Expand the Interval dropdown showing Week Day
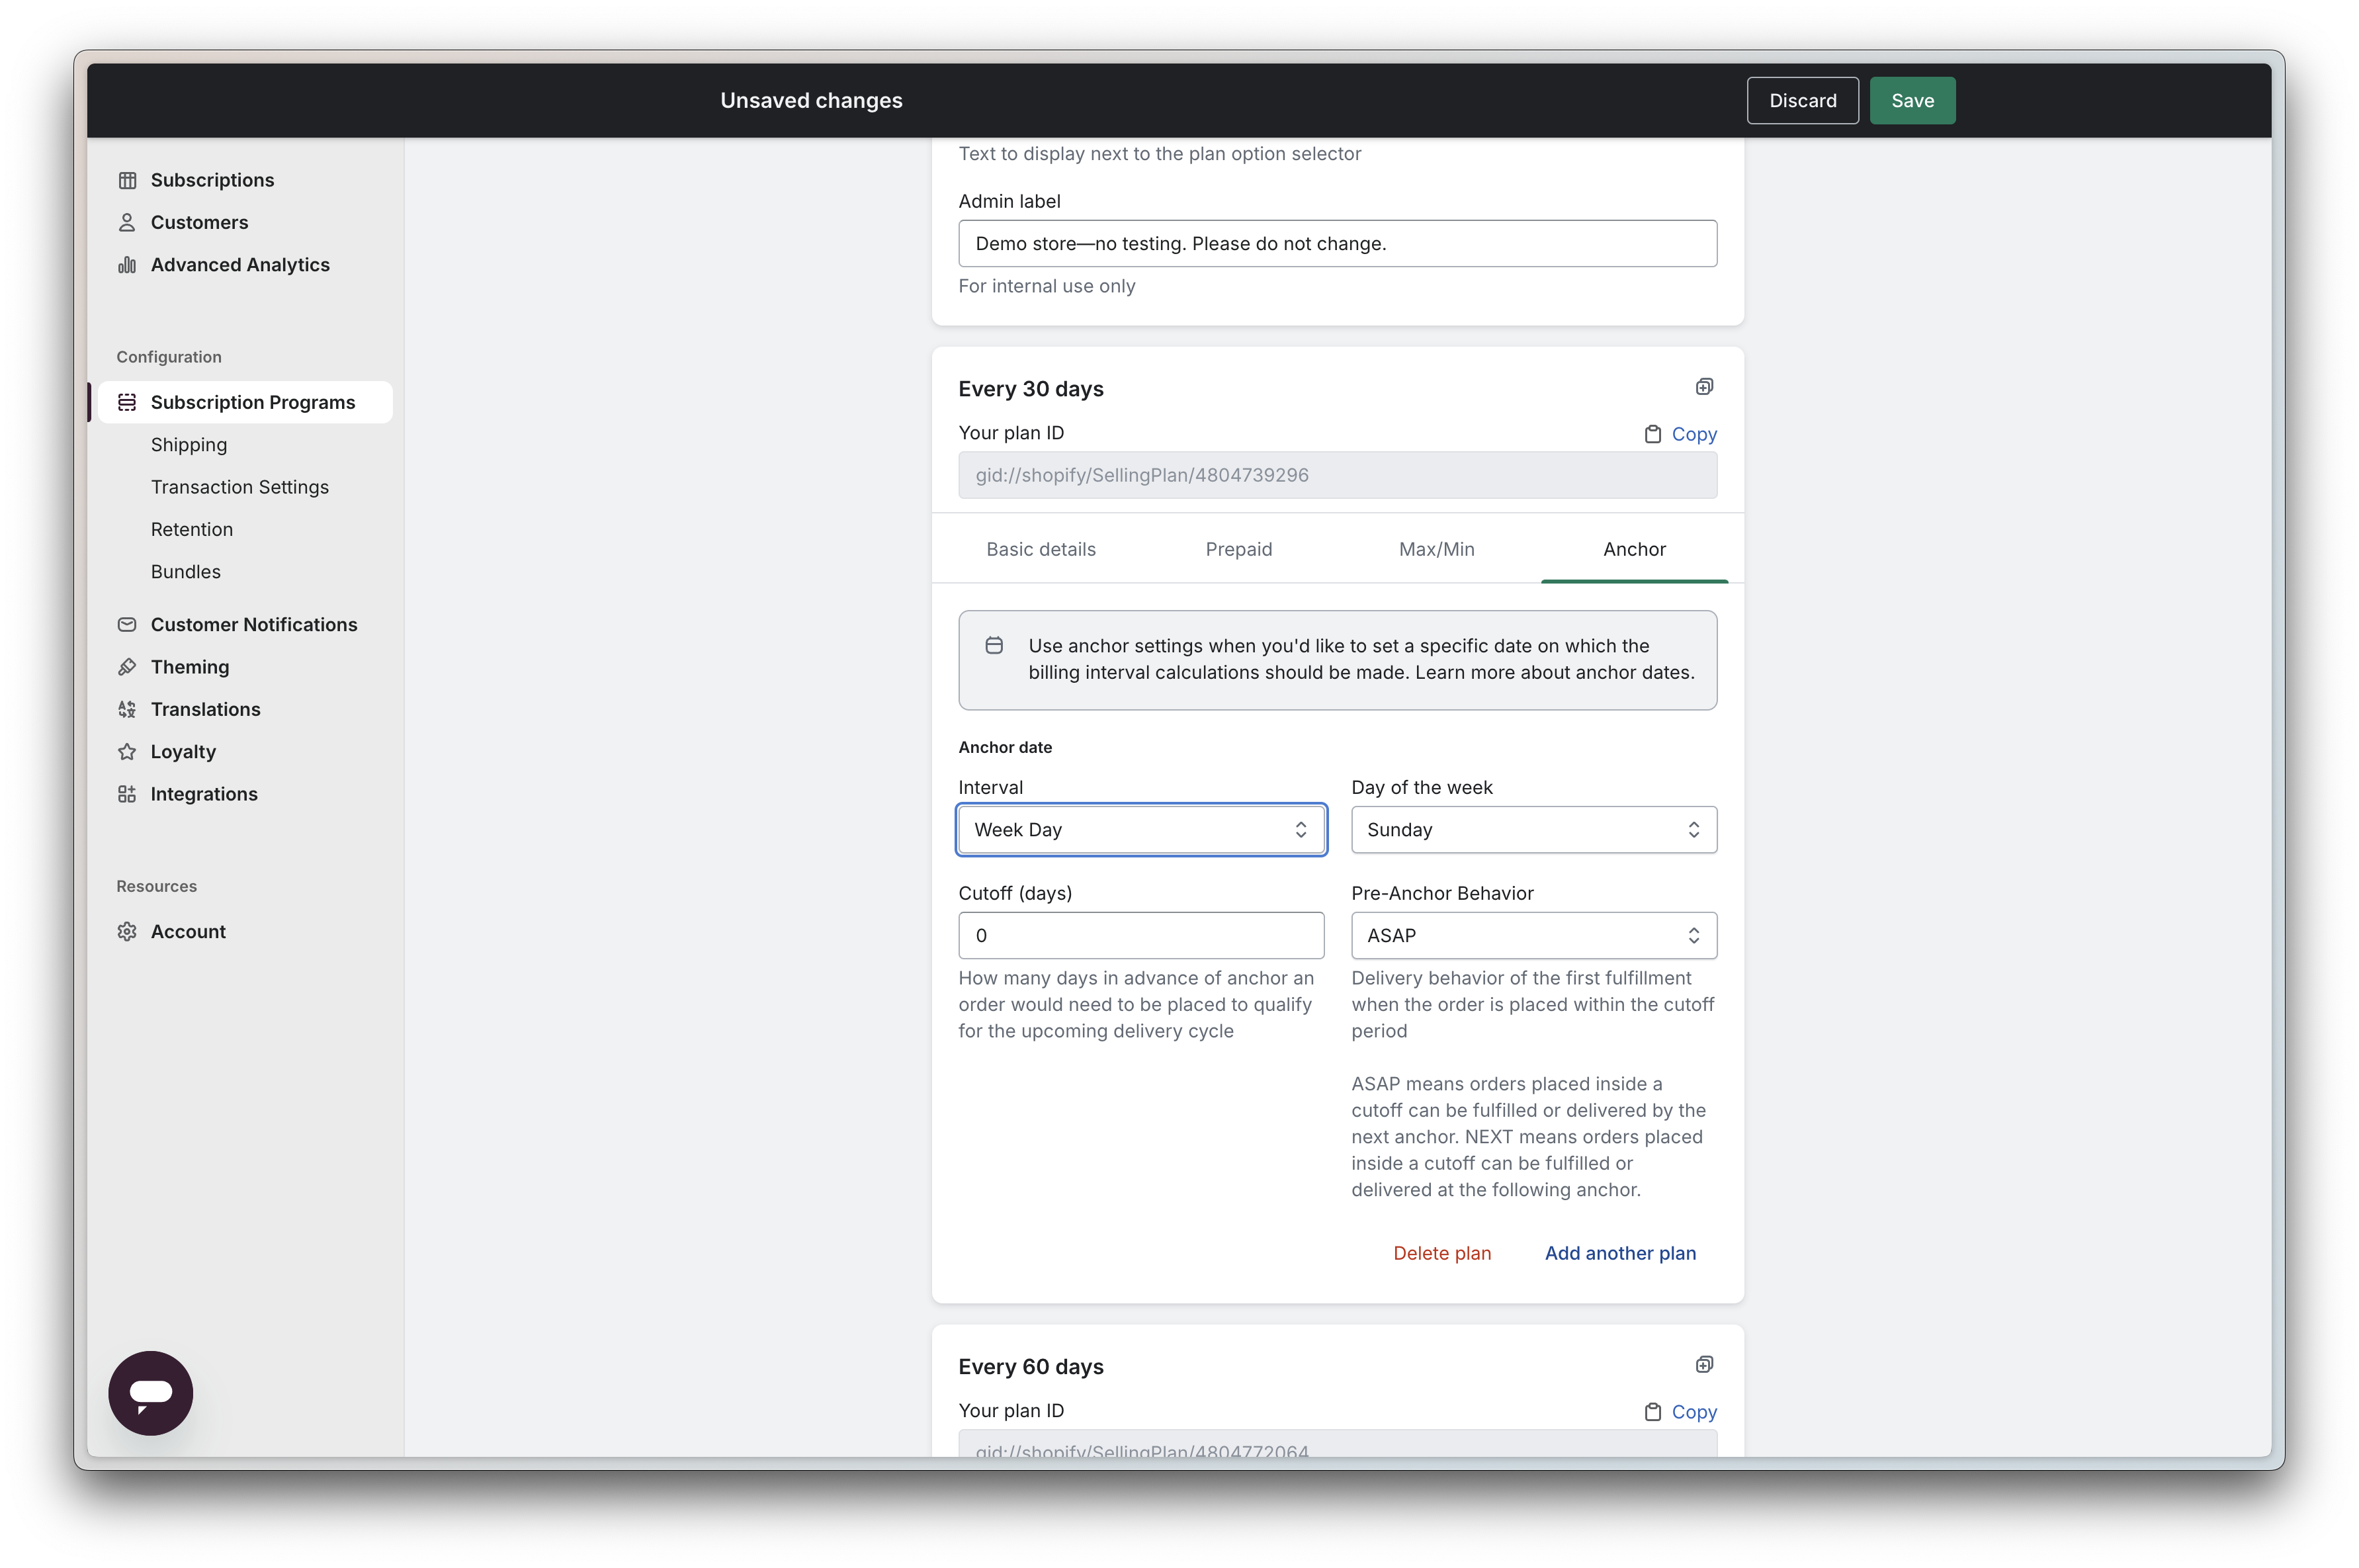Viewport: 2359px width, 1568px height. [1140, 830]
